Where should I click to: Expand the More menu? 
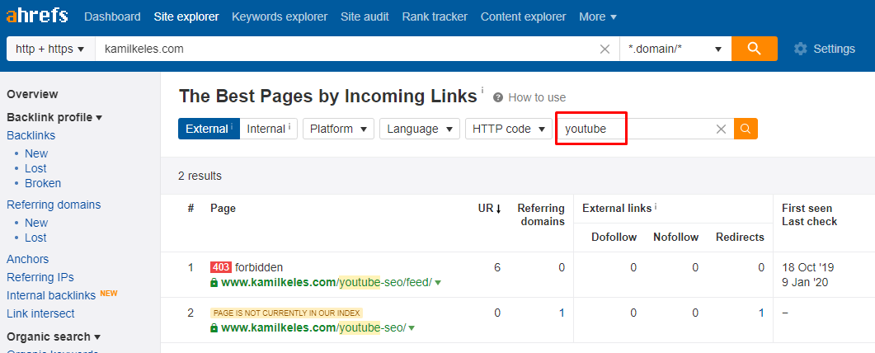click(x=598, y=16)
